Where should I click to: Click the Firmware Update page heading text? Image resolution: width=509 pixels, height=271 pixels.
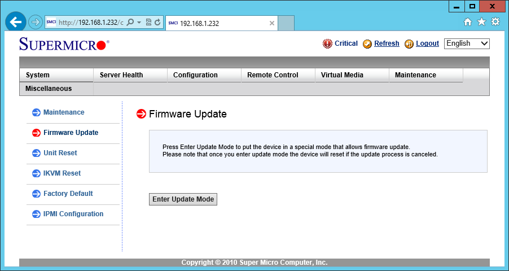[x=187, y=115]
